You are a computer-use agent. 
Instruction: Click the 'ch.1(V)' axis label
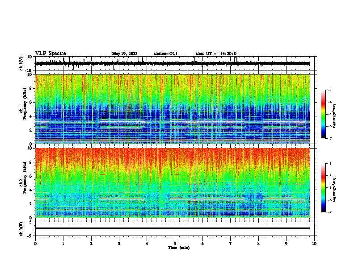click(x=21, y=63)
